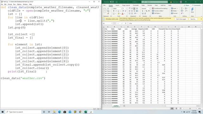The image size is (203, 114).
Task: Toggle Underline formatting in Excel
Action: pos(118,11)
